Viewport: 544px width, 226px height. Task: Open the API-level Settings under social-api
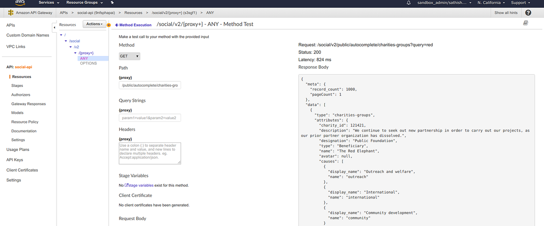[18, 140]
